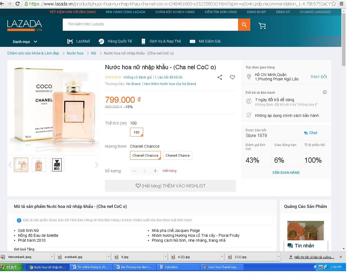349x279 pixels.
Task: Click the 7-day return policy icon
Action: click(x=249, y=101)
